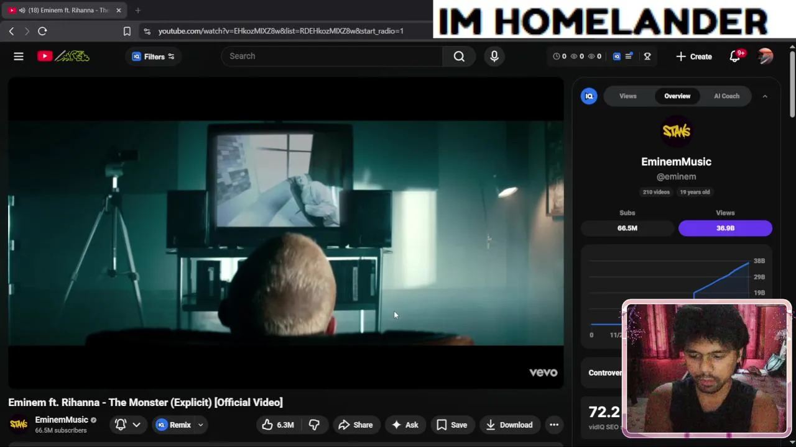796x447 pixels.
Task: Click the views growth chart line
Action: pos(721,279)
